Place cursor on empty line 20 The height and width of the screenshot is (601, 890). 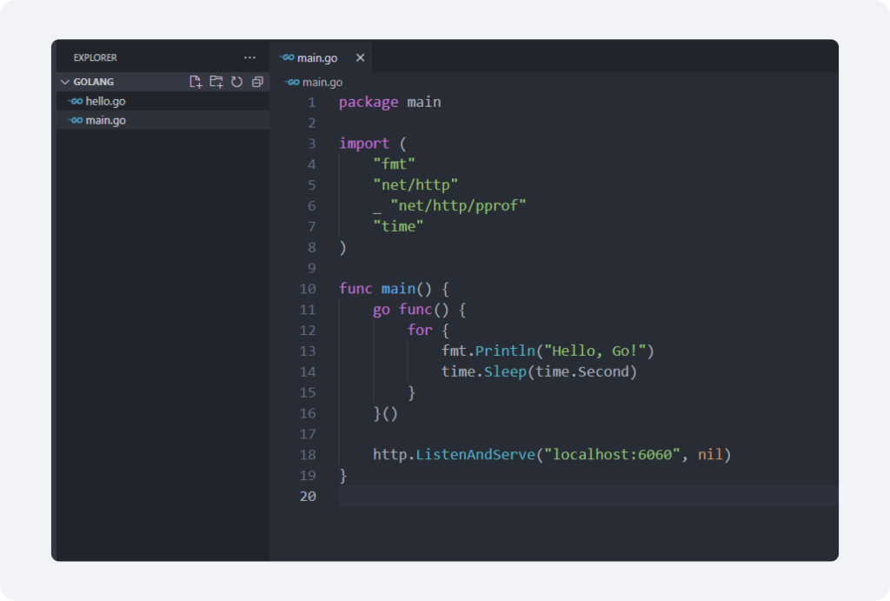coord(521,496)
